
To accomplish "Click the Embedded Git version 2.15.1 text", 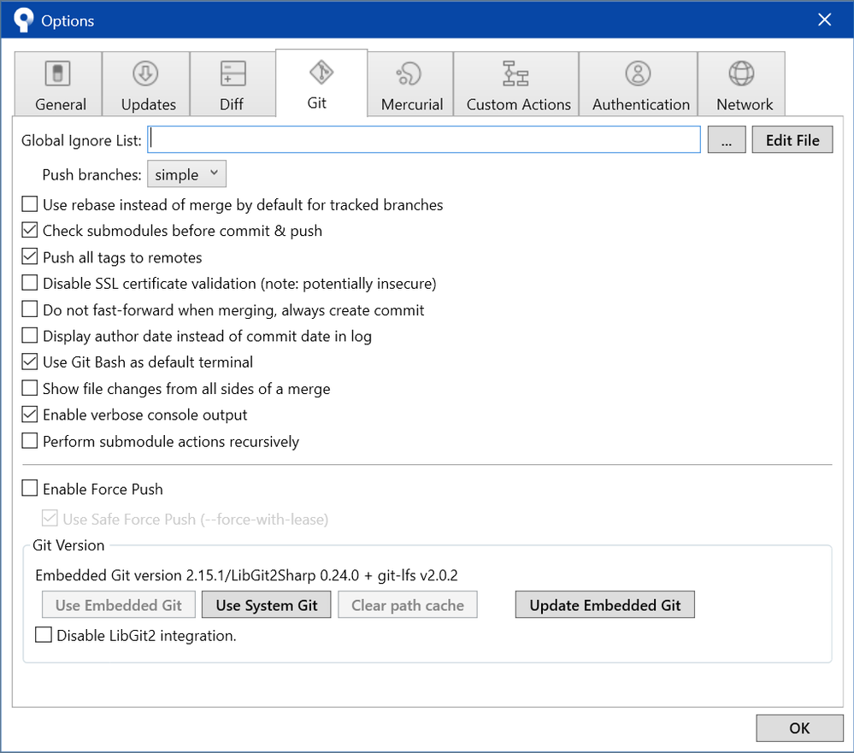I will (246, 575).
